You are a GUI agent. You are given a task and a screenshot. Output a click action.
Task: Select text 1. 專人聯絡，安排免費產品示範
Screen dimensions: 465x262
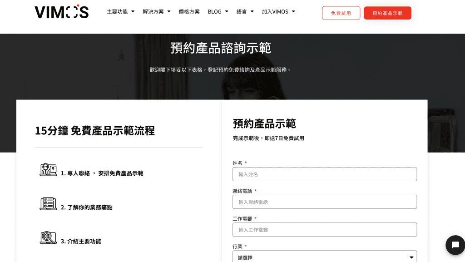coord(102,173)
